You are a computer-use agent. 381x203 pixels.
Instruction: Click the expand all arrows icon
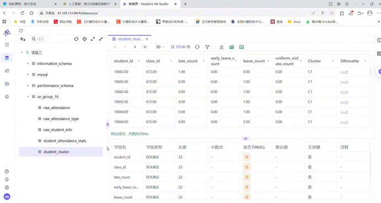point(93,39)
